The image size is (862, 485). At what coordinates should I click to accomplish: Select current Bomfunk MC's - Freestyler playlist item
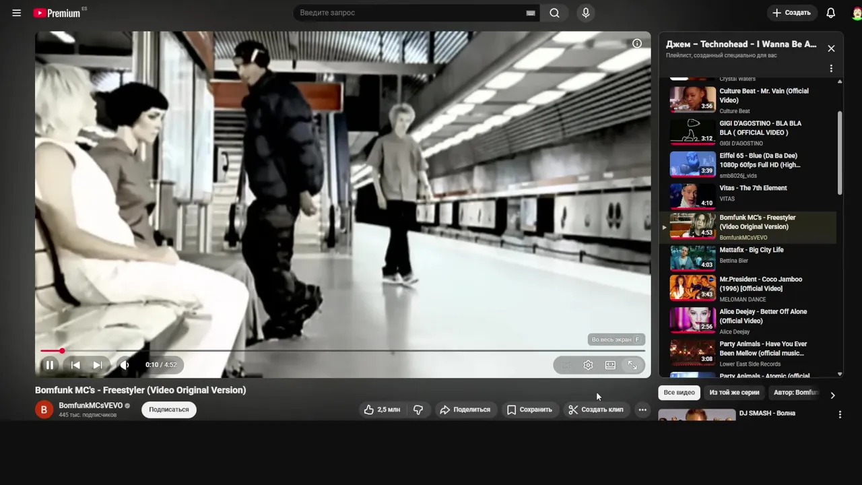pos(748,226)
